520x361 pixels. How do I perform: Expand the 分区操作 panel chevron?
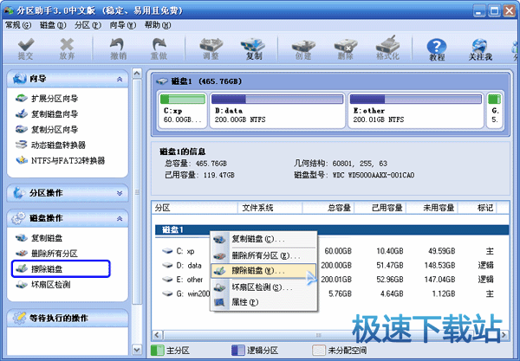pos(120,193)
